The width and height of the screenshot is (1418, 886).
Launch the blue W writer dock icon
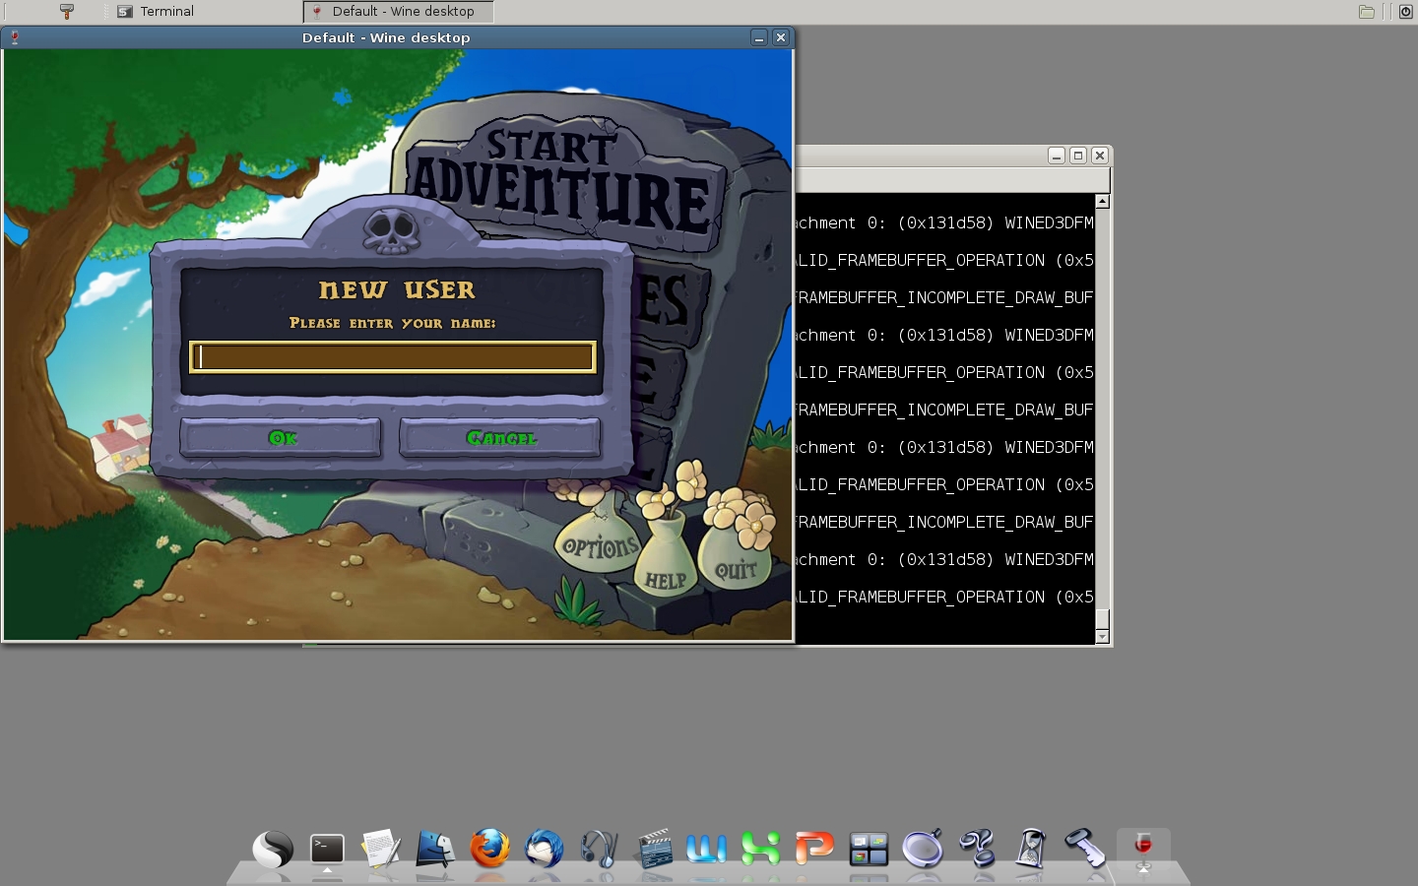click(x=706, y=849)
